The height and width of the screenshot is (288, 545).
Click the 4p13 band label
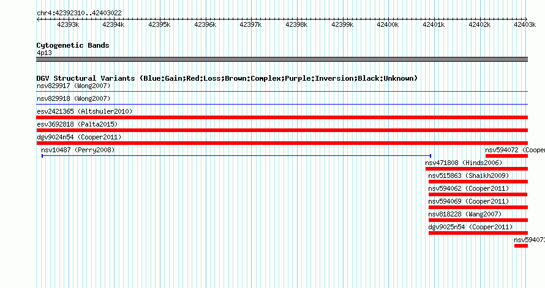(44, 53)
